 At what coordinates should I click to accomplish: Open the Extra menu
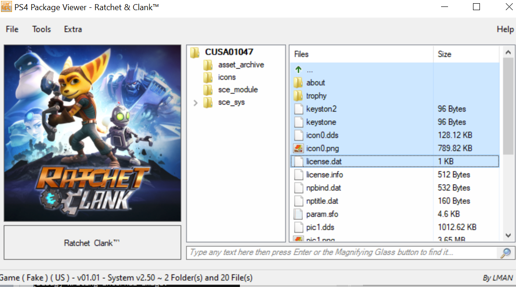click(73, 29)
